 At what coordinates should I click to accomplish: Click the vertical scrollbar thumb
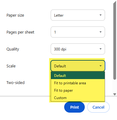(115, 41)
